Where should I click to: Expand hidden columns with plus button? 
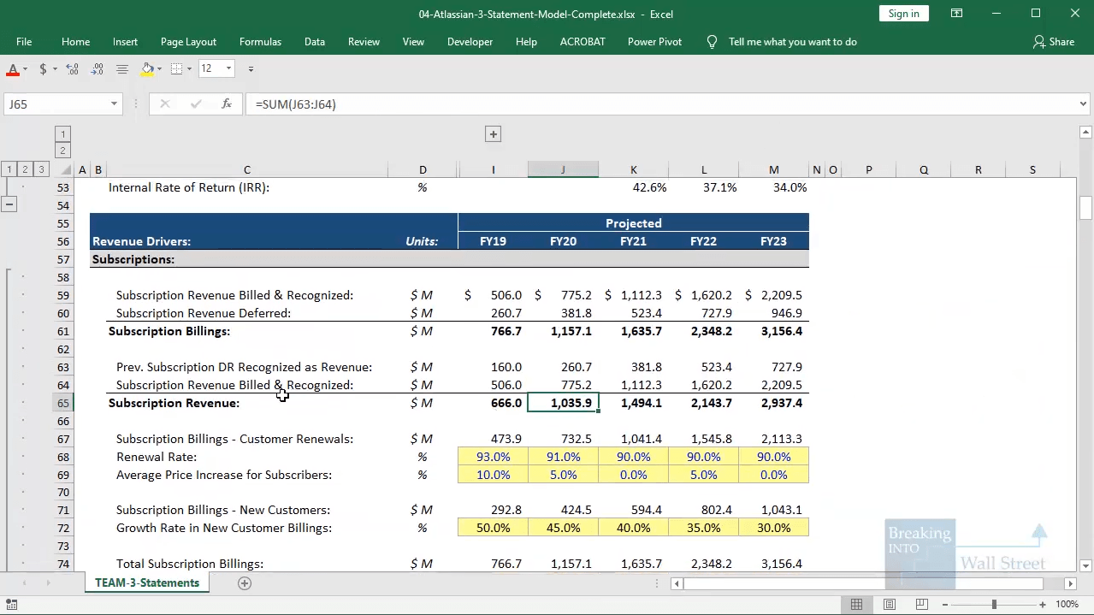pos(493,134)
